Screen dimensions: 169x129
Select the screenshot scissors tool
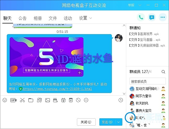(x=22, y=100)
